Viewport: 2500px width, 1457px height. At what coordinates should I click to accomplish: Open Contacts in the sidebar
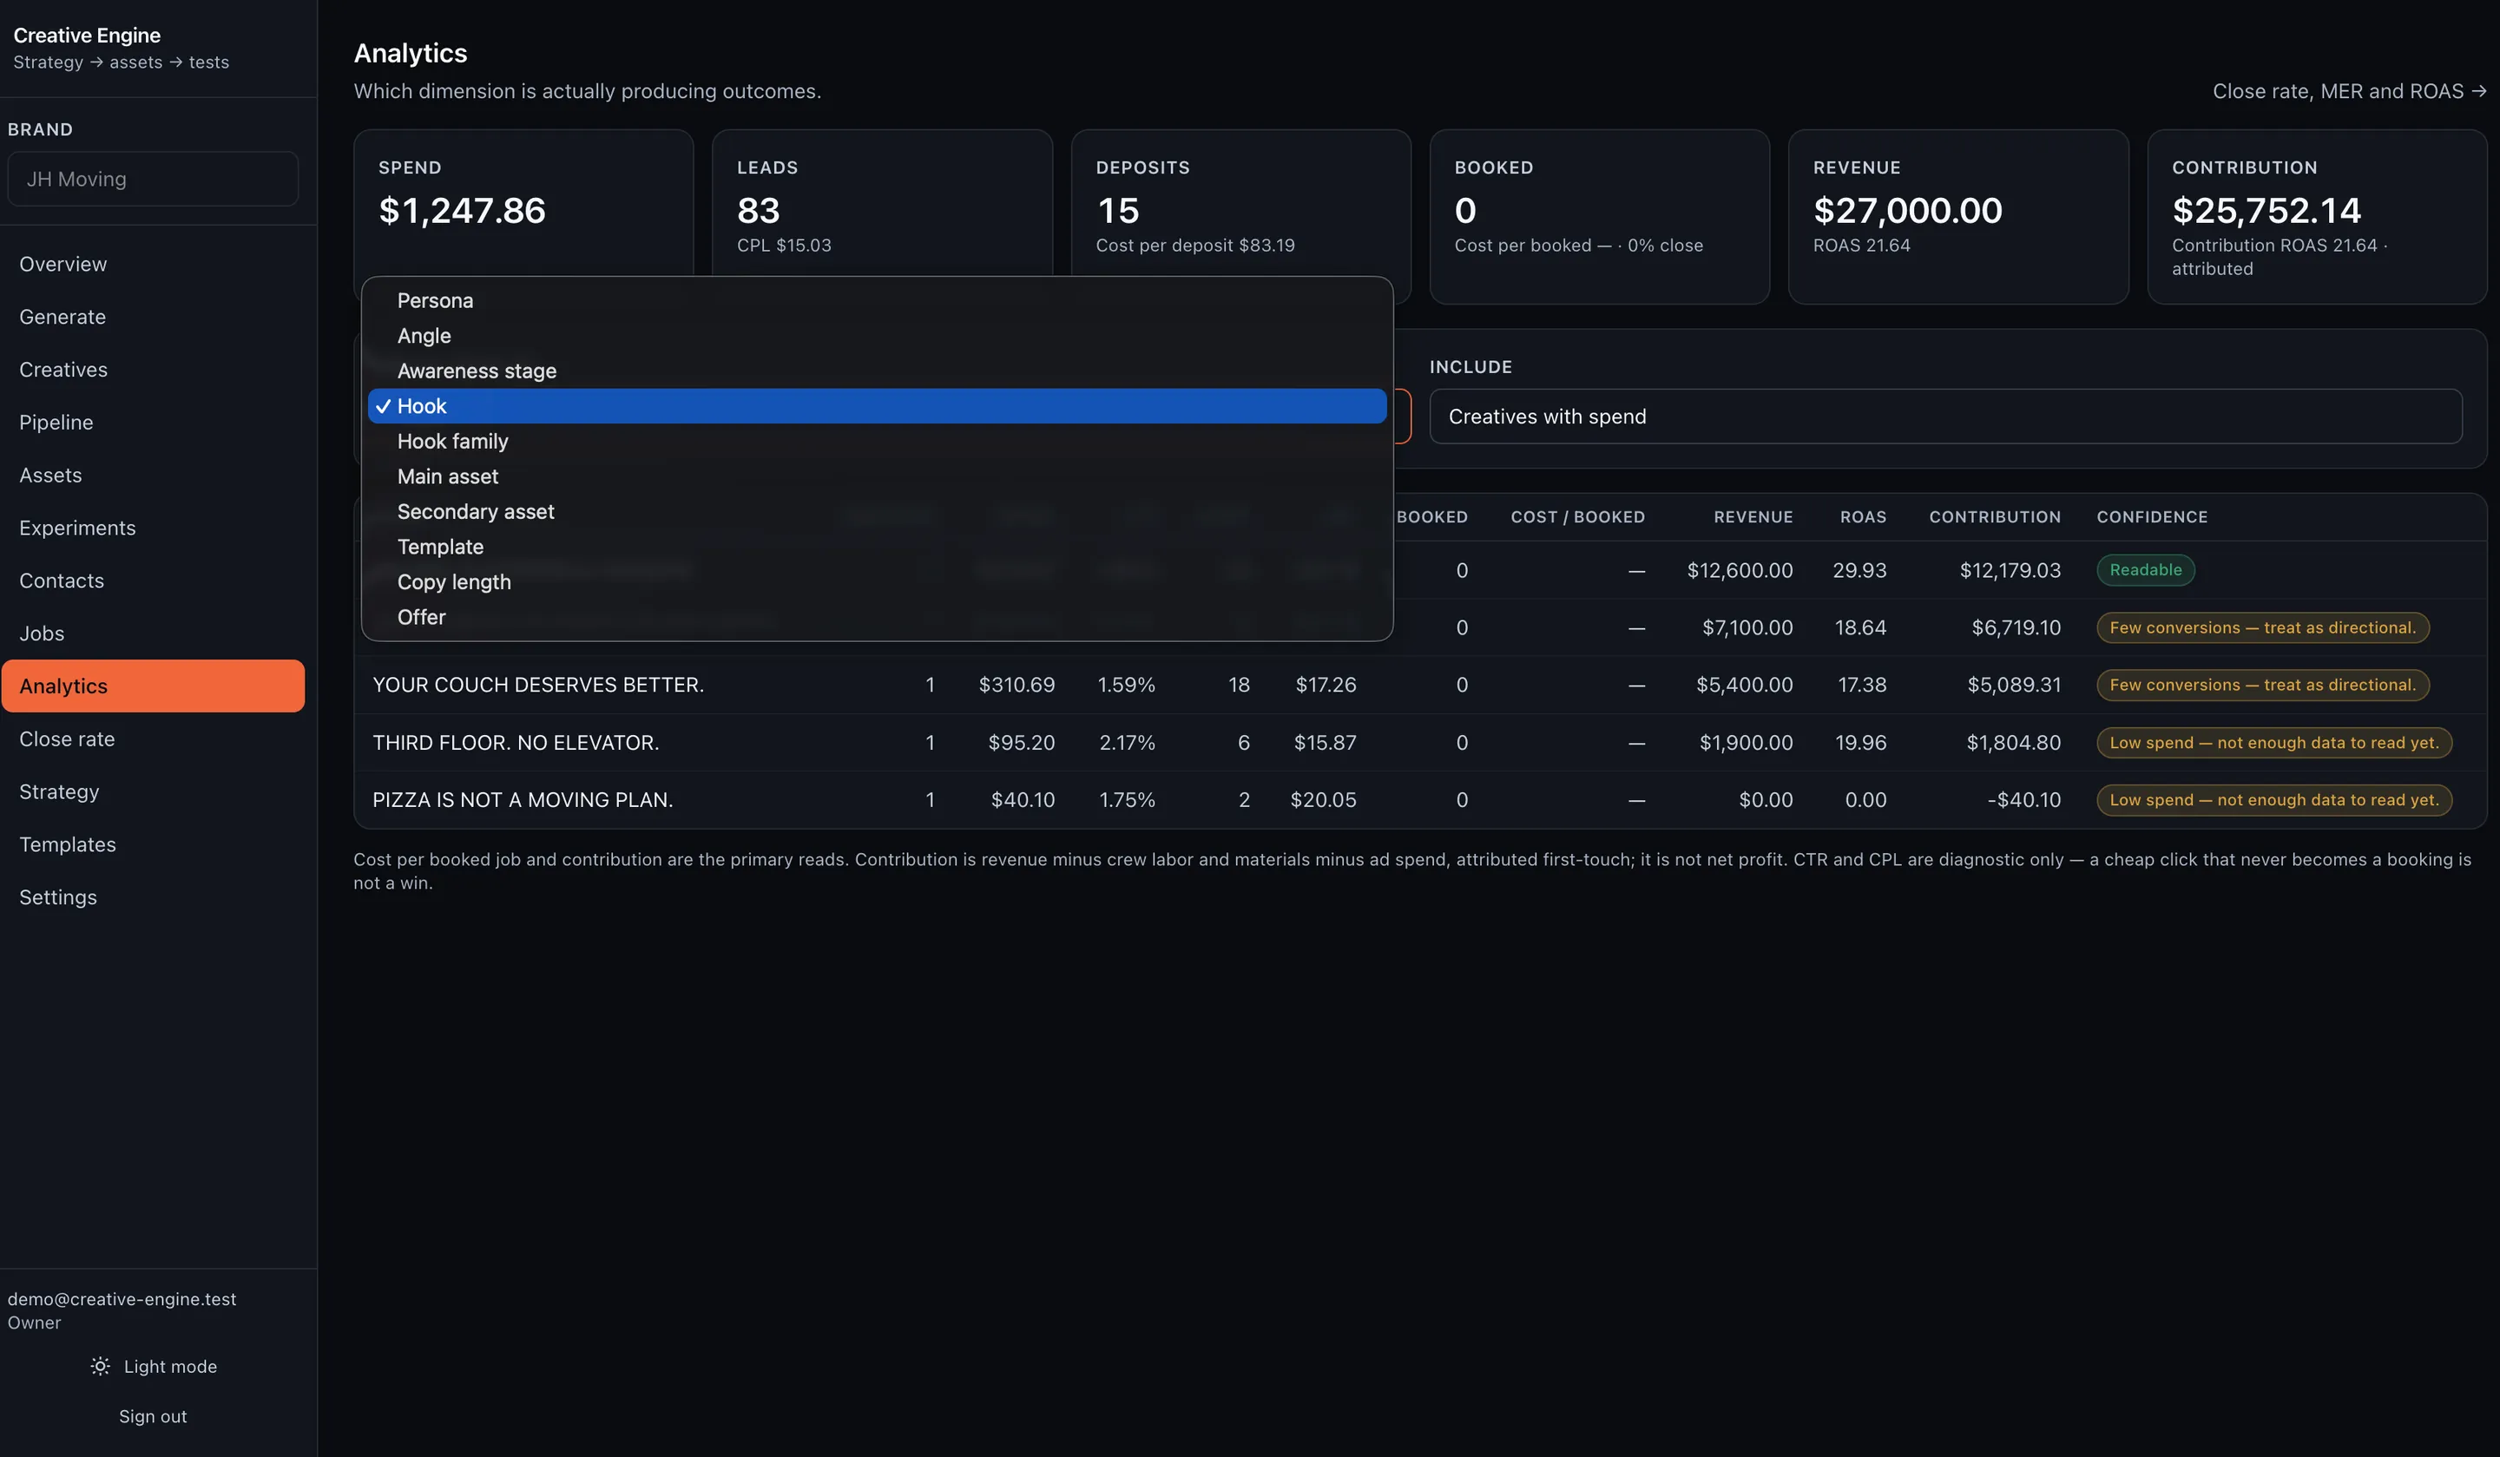point(153,581)
